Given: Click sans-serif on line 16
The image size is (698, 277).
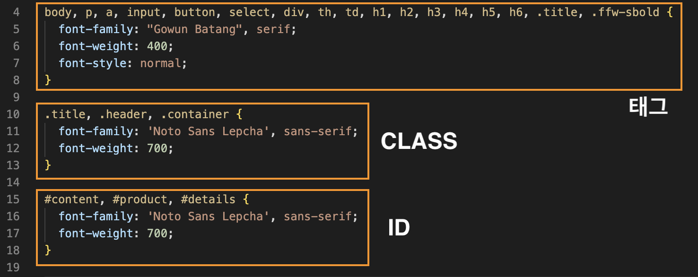Looking at the screenshot, I should click(318, 216).
